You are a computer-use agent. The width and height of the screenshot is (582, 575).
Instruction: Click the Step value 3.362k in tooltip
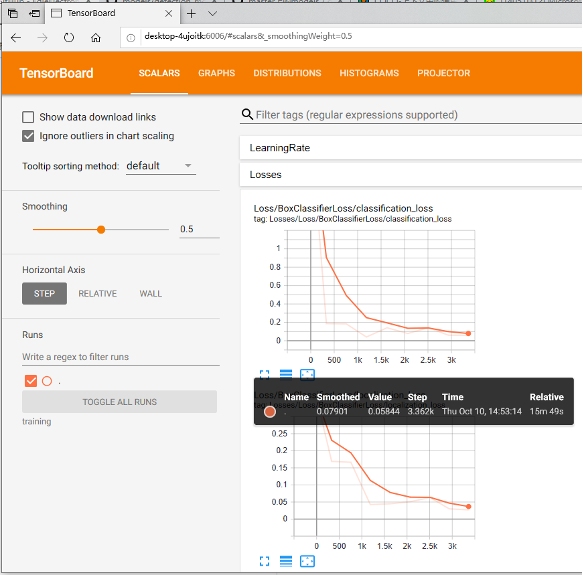click(421, 412)
